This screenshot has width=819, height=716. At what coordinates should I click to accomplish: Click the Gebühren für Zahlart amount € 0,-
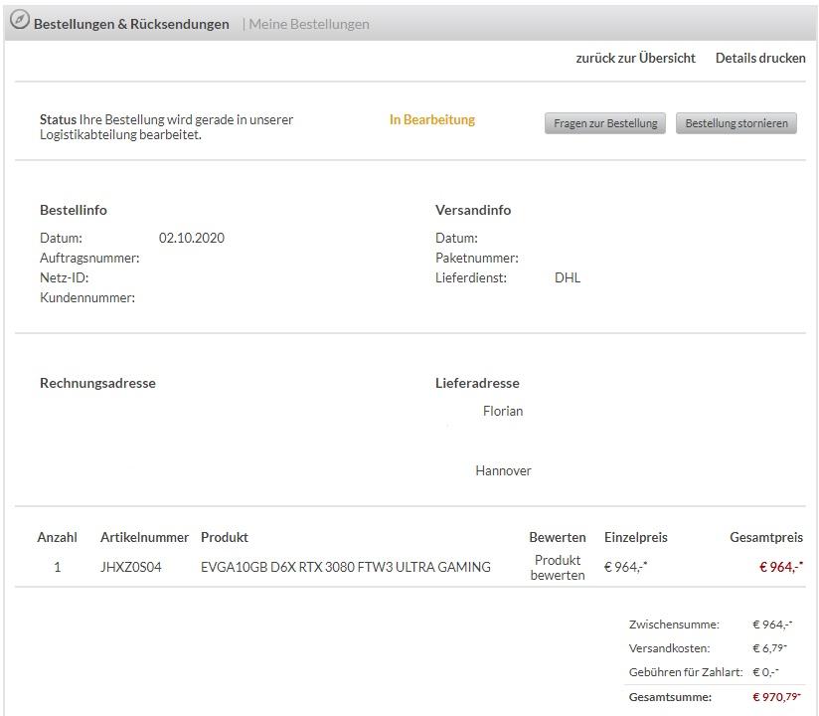click(765, 672)
